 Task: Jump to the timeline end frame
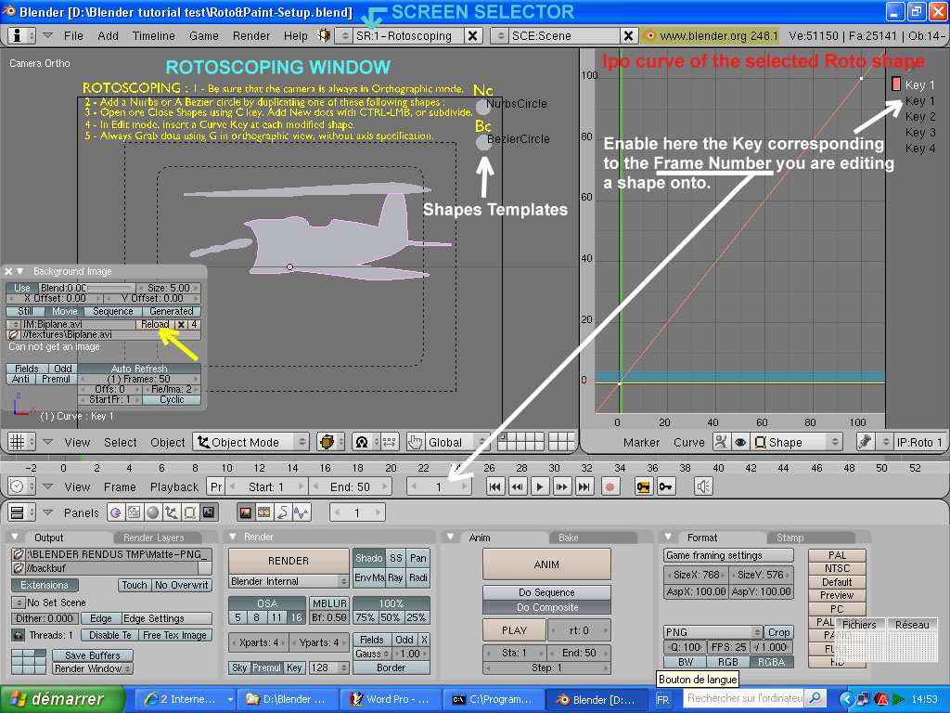pos(584,486)
